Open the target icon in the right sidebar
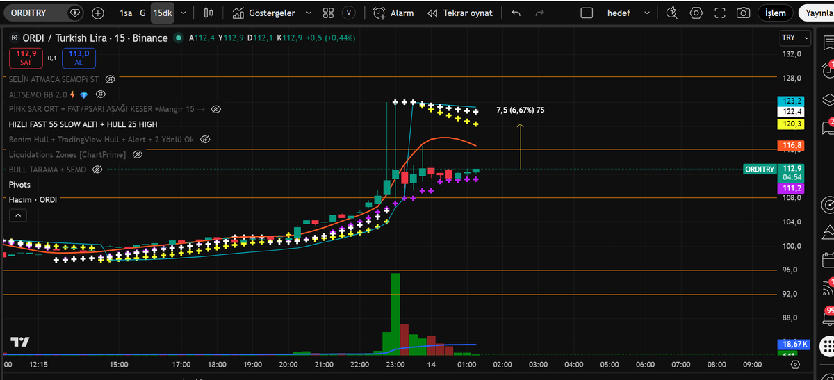The image size is (834, 380). click(x=828, y=205)
